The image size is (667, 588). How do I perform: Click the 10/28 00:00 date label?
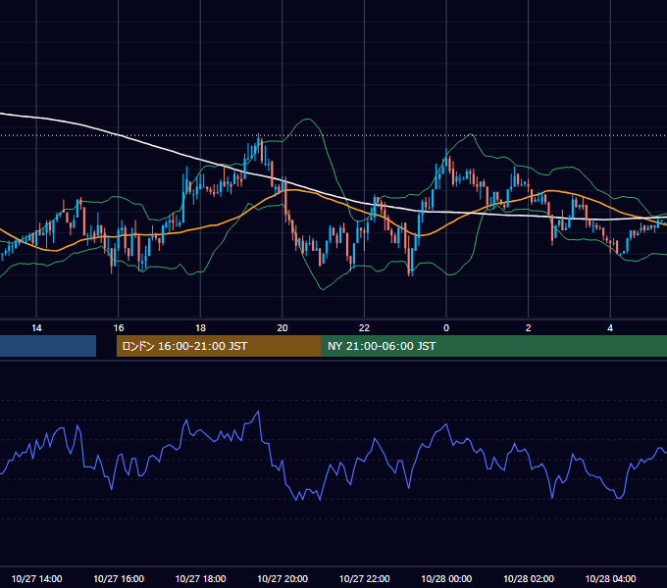click(x=446, y=578)
